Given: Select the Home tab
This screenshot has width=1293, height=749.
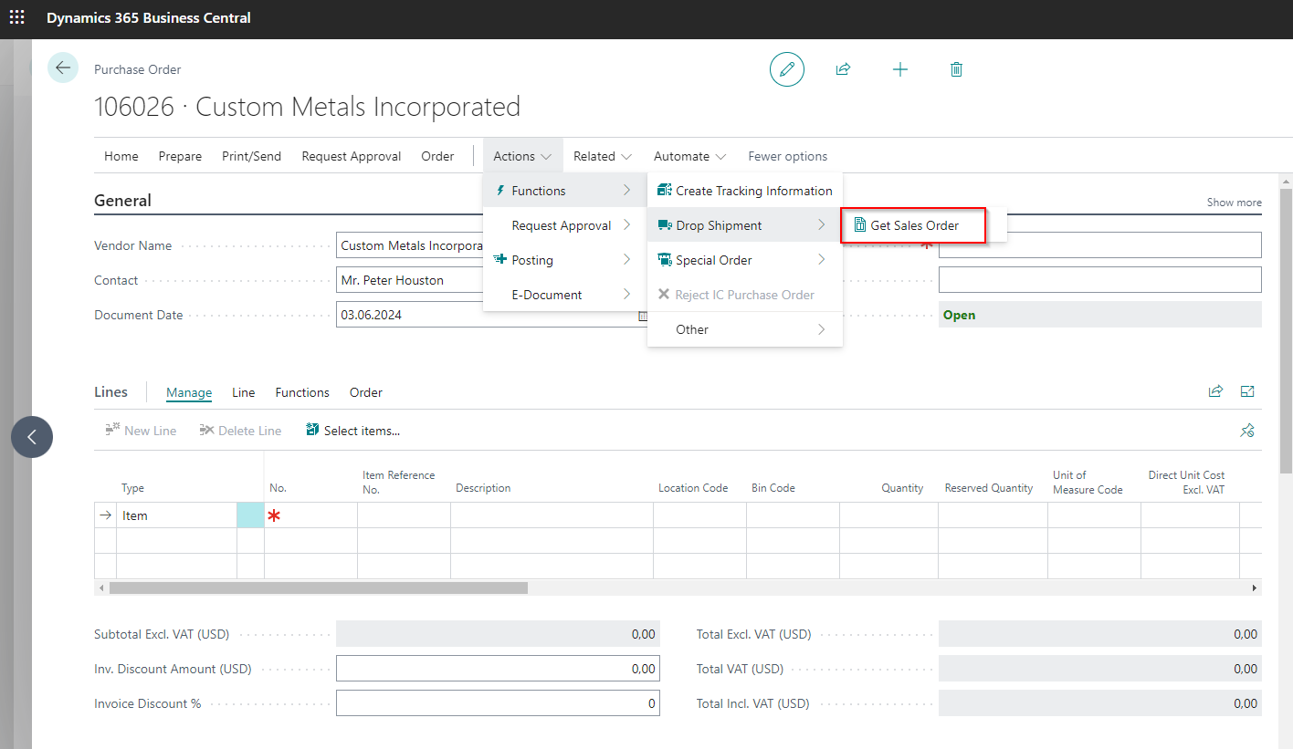Looking at the screenshot, I should [x=121, y=156].
